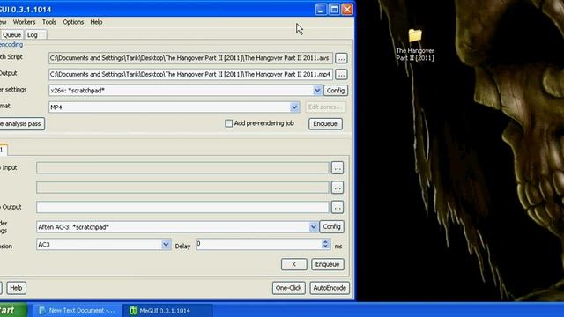Open the Tools menu
This screenshot has width=564, height=317.
(49, 22)
